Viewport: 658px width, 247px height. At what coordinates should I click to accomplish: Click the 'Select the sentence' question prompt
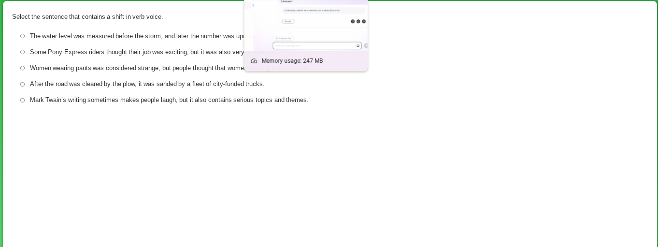tap(87, 17)
